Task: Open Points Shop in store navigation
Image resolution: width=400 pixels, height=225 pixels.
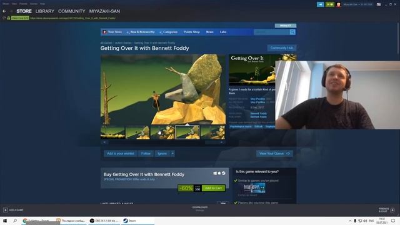Action: [x=192, y=32]
